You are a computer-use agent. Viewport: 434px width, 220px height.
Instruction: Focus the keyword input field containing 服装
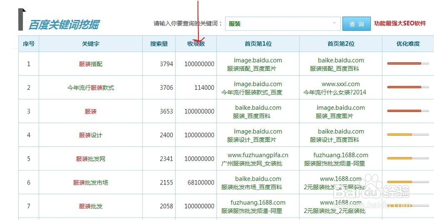coord(283,24)
